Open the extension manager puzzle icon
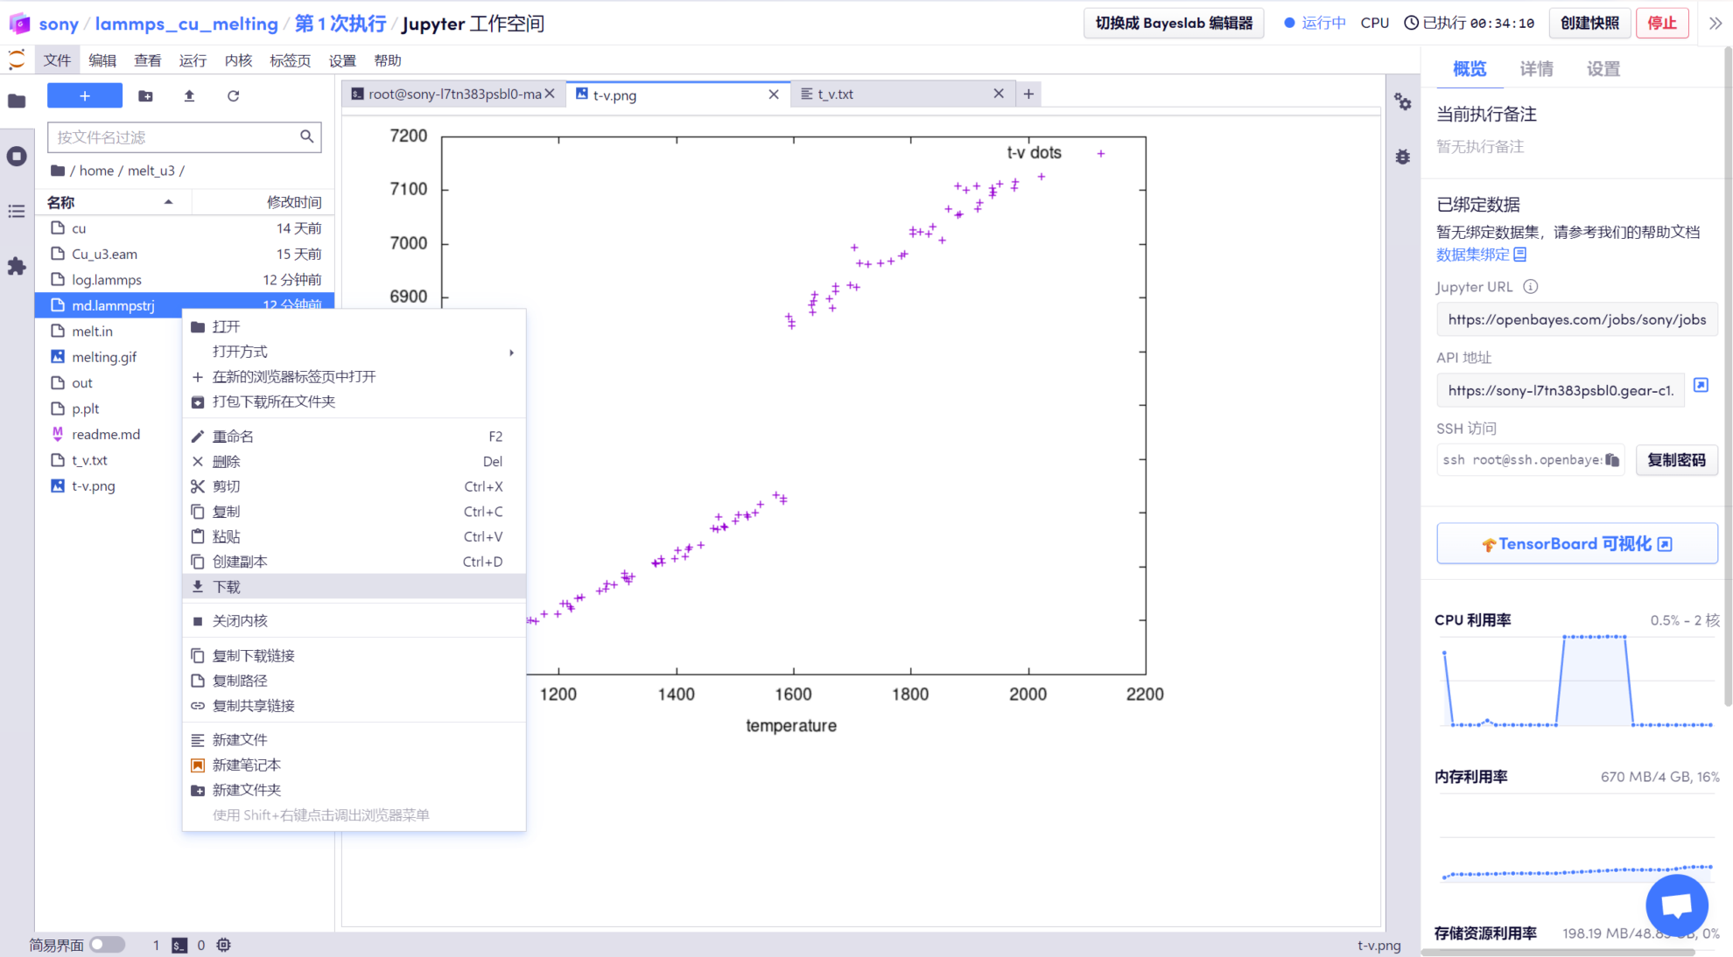This screenshot has height=957, width=1733. [x=17, y=266]
